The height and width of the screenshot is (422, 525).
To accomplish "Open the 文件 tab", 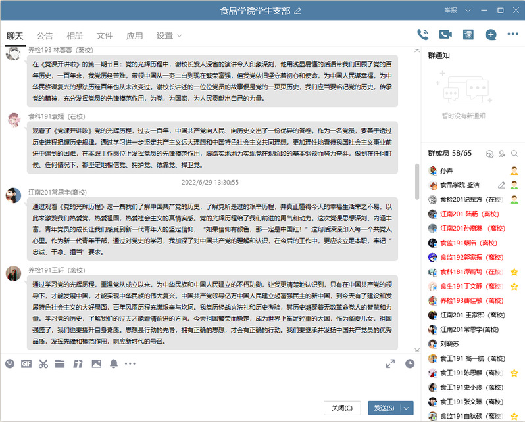I will [x=105, y=35].
